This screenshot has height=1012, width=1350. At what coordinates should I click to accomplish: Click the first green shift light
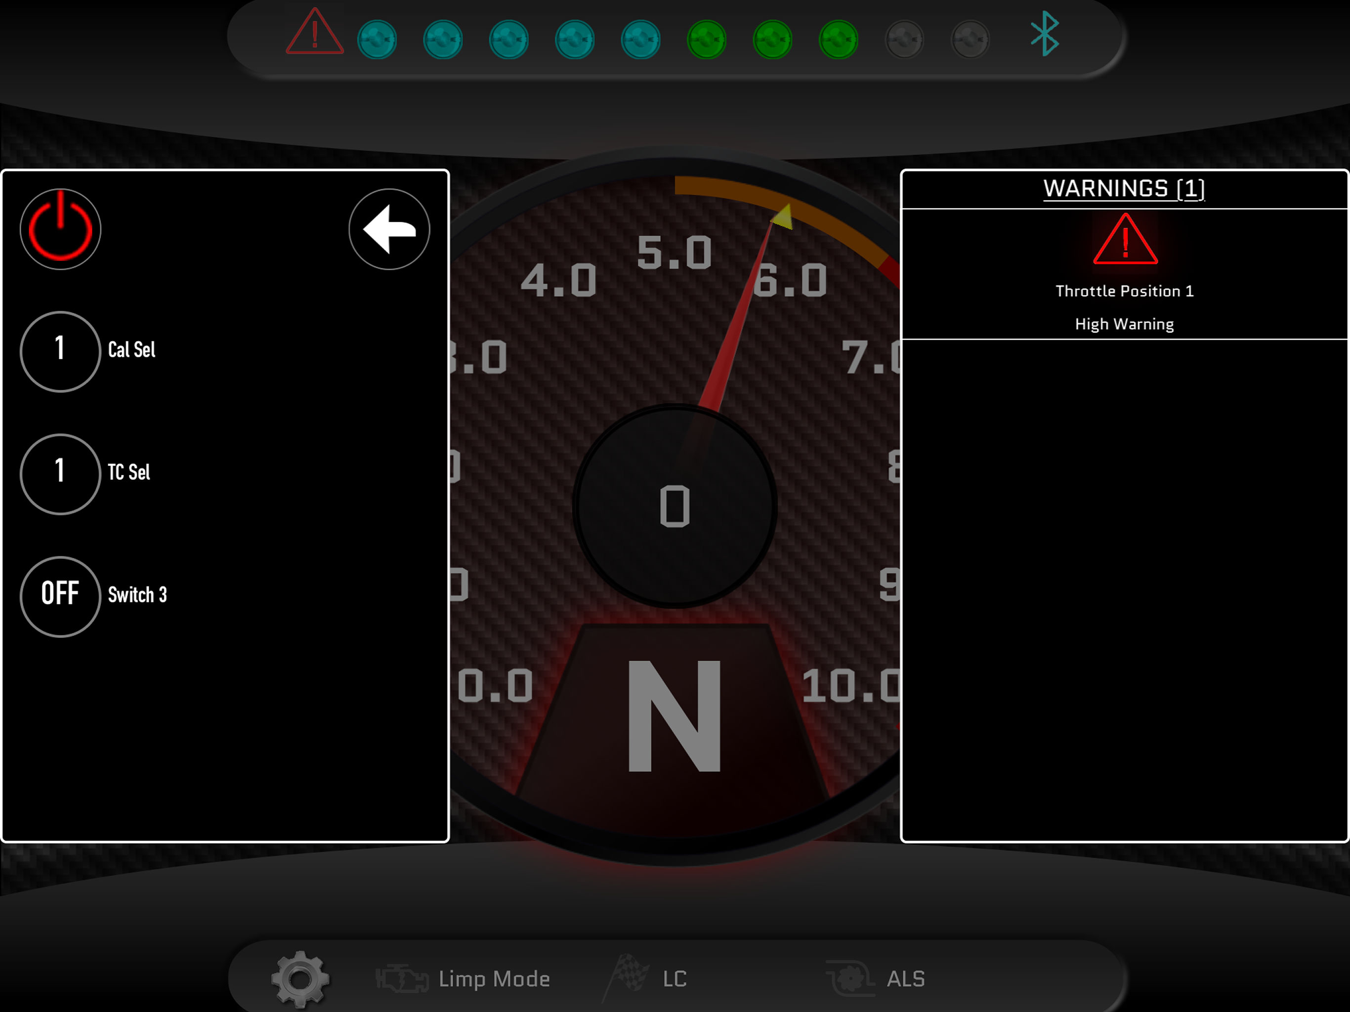tap(707, 40)
